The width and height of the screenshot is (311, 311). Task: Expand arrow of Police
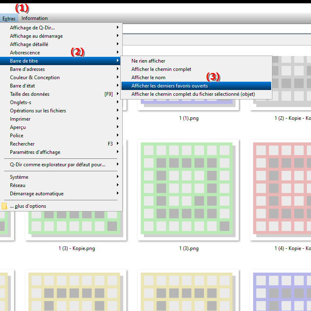click(x=118, y=135)
